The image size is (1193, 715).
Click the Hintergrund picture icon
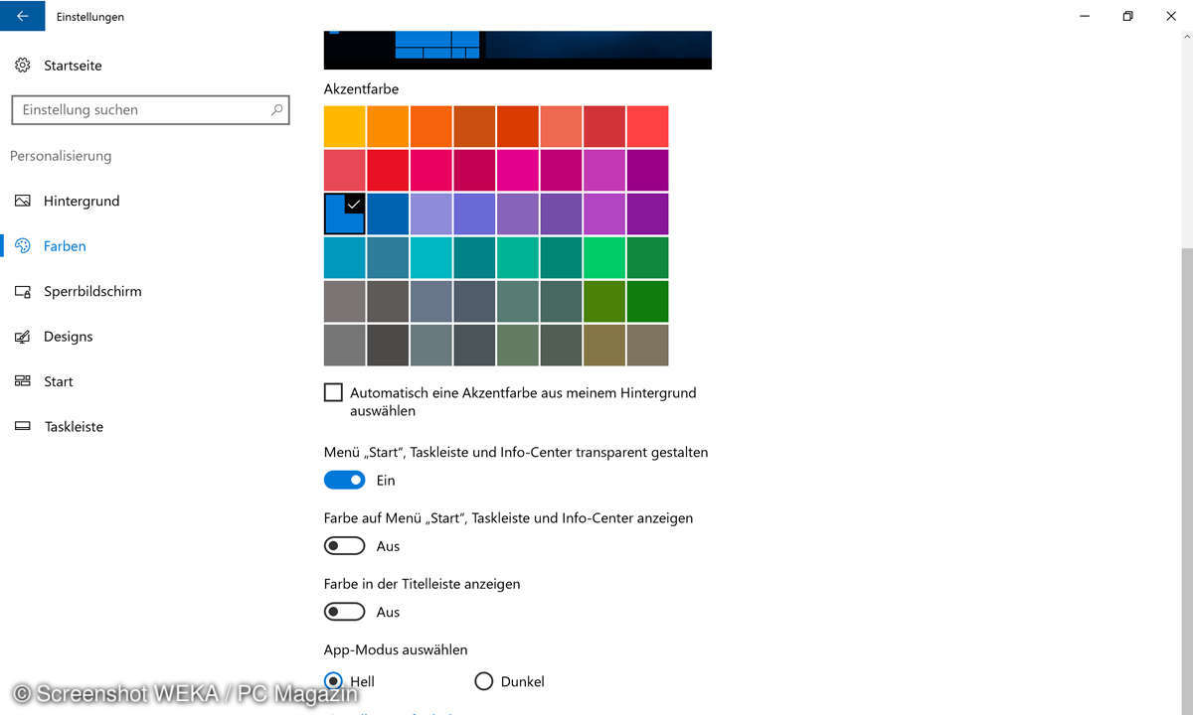point(22,201)
